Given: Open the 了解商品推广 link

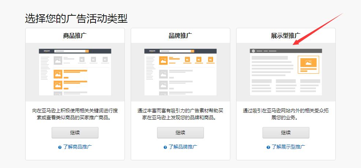Looking at the screenshot, I should pos(77,147).
